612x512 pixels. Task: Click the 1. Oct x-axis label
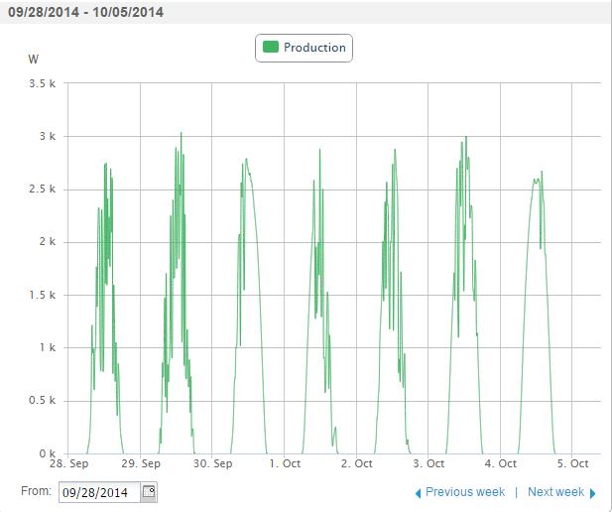(286, 464)
